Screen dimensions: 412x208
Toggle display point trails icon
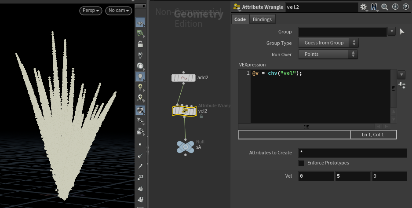click(140, 166)
